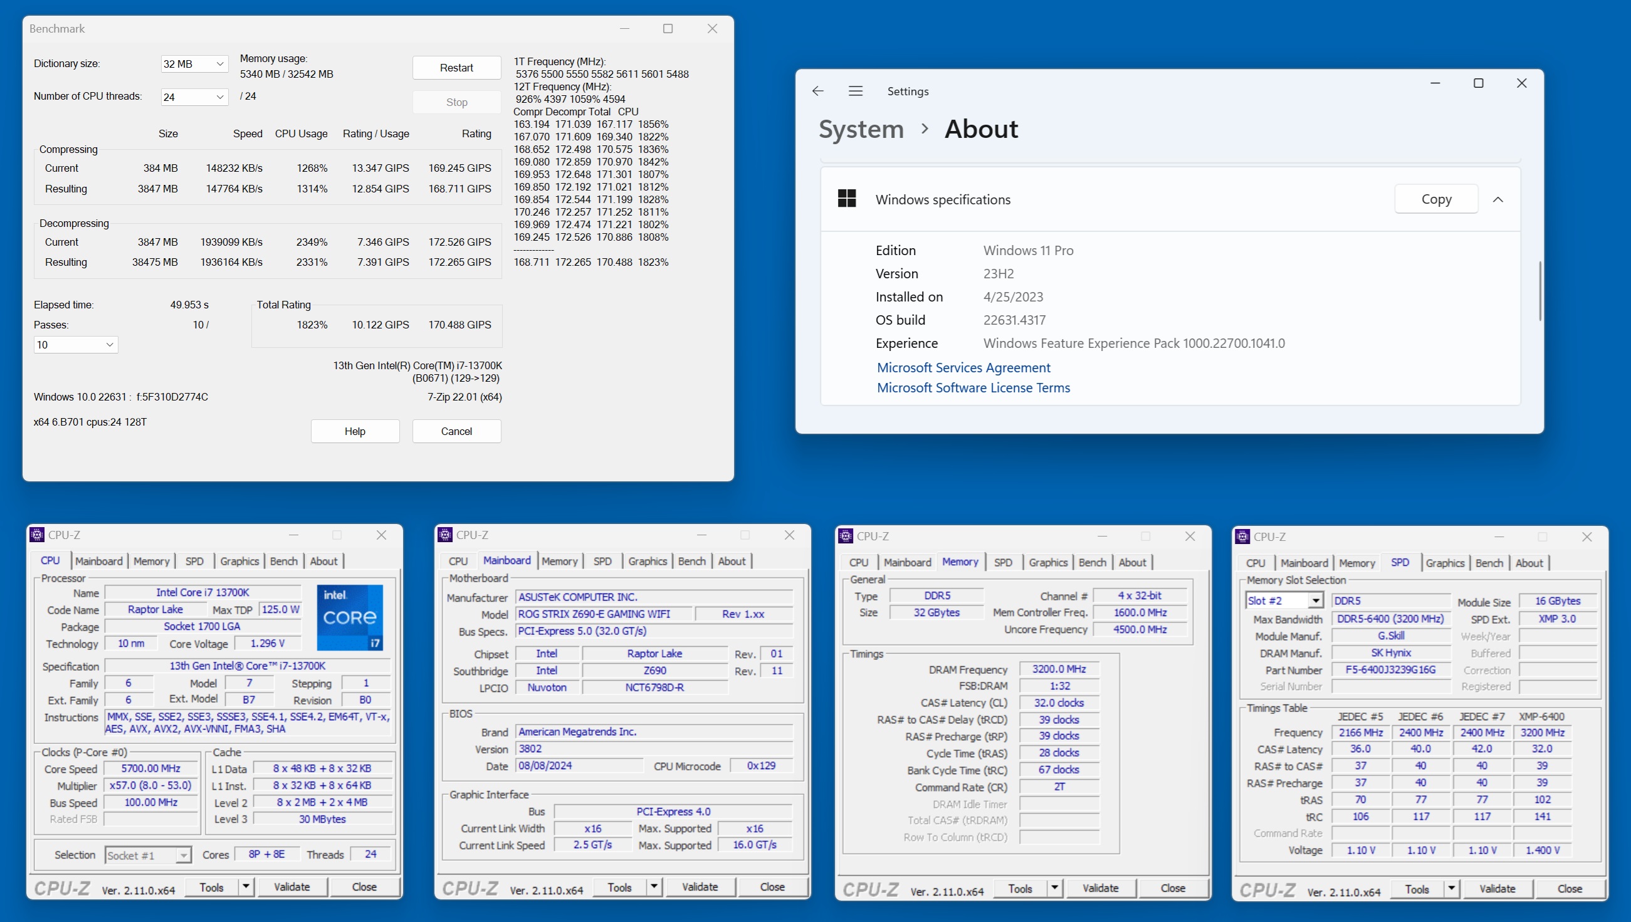Maximize the Benchmark window
The height and width of the screenshot is (922, 1631).
[668, 28]
